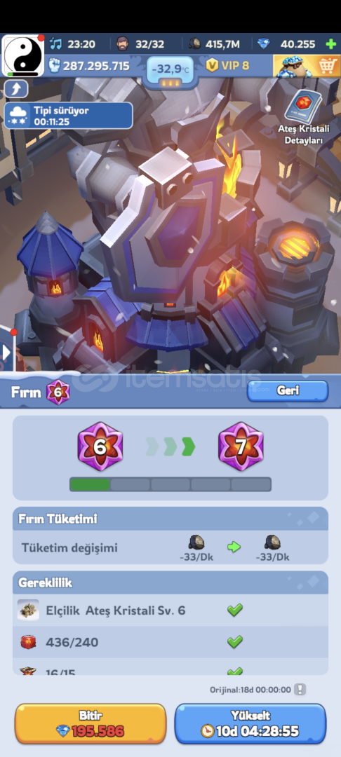Open the yin-yang player avatar profile
The image size is (341, 757).
(22, 56)
